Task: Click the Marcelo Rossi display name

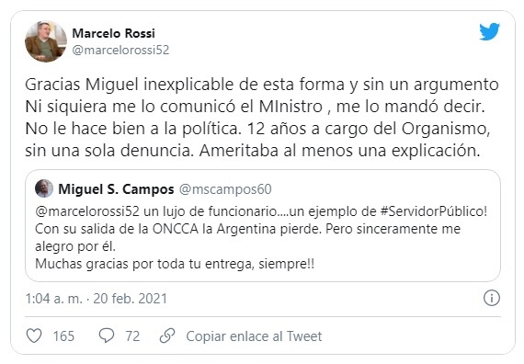Action: click(114, 33)
